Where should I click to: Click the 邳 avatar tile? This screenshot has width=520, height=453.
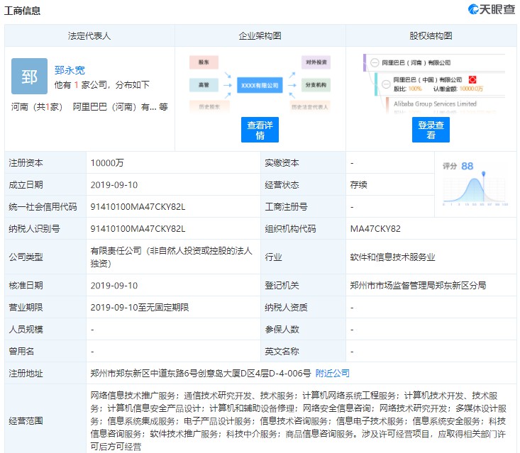tap(29, 77)
